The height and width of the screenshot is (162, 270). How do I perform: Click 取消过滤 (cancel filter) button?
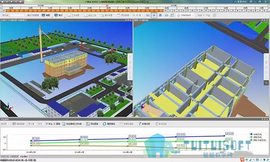coord(161,124)
